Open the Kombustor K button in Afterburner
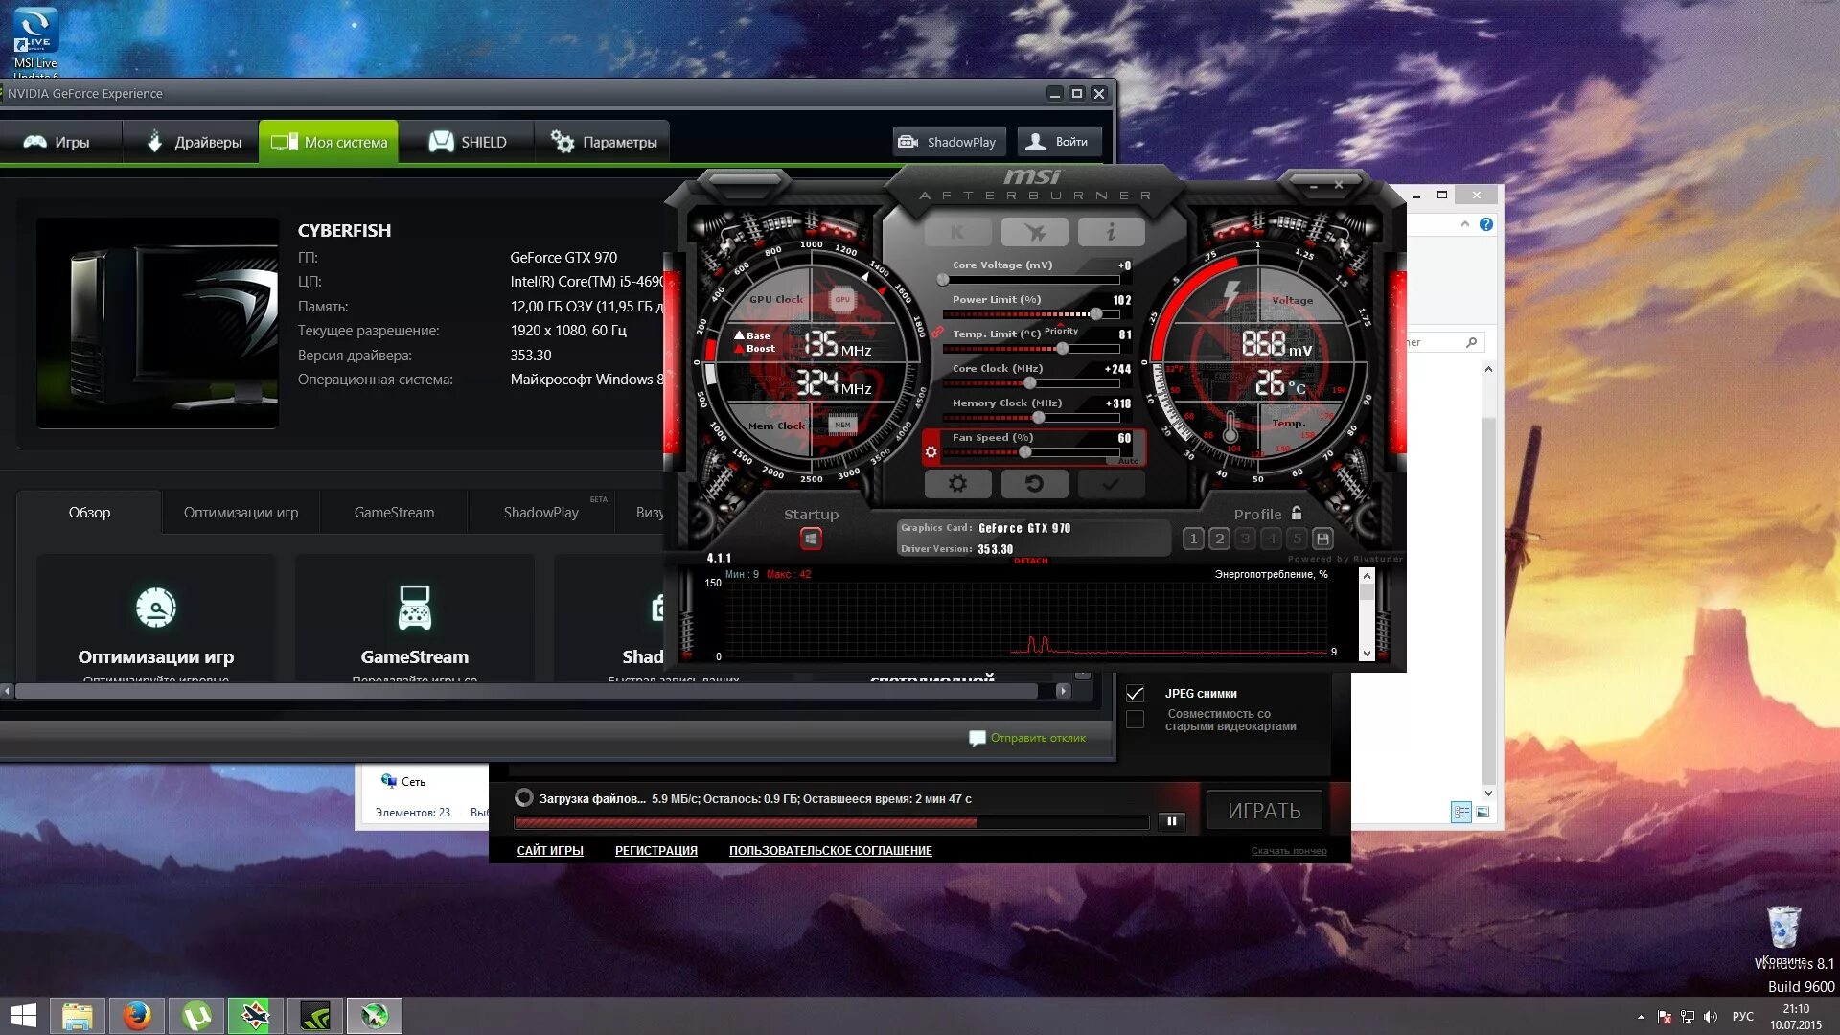Viewport: 1840px width, 1035px height. point(957,232)
